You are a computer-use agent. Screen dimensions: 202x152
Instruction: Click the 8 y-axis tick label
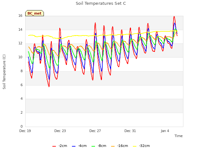coord(21,71)
